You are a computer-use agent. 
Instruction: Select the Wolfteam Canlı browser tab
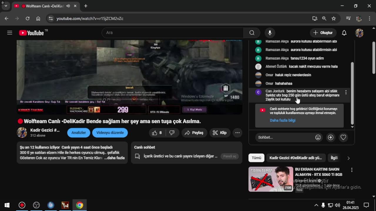tap(46, 6)
